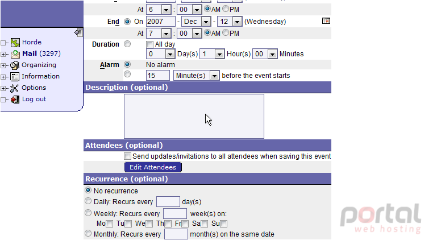This screenshot has height=240, width=441.
Task: Open end minutes dropdown showing 00
Action: pos(189,34)
